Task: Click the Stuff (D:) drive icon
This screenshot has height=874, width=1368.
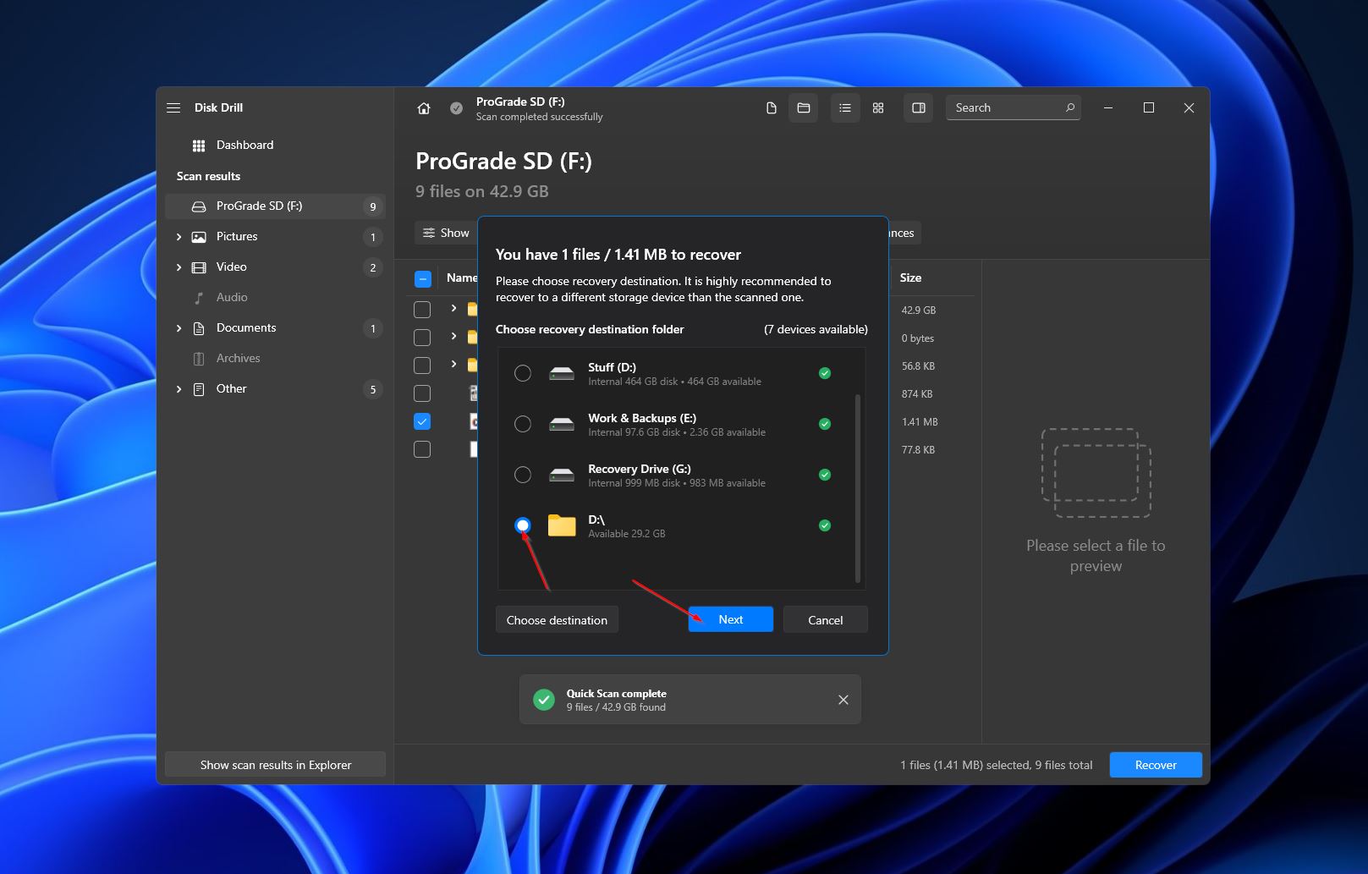Action: pos(562,373)
